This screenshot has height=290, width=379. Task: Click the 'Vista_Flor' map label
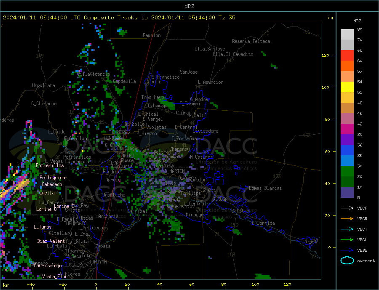(55, 277)
